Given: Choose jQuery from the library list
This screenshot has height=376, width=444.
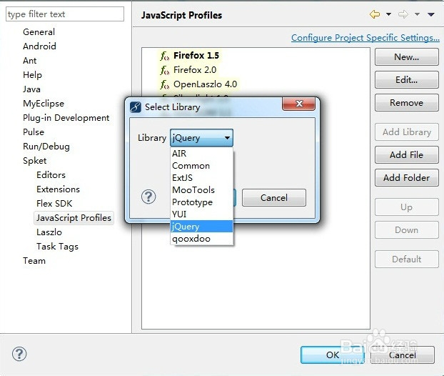Looking at the screenshot, I should (x=201, y=227).
